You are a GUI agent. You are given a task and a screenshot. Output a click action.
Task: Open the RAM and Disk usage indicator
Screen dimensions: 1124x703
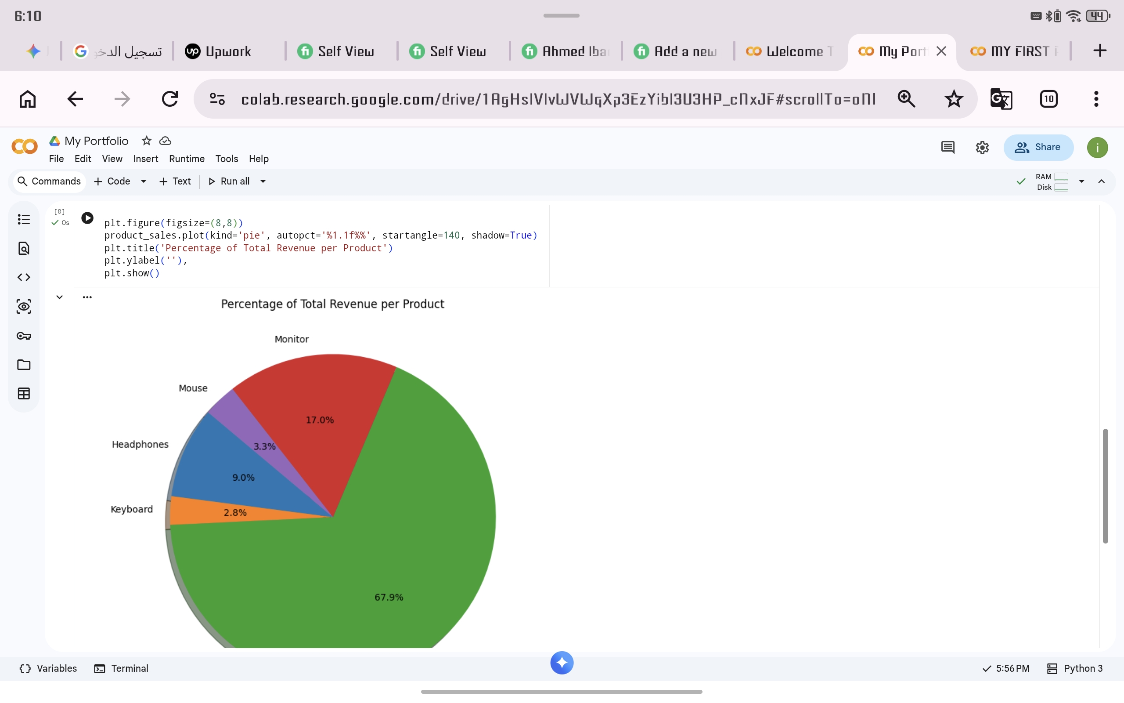pos(1052,182)
